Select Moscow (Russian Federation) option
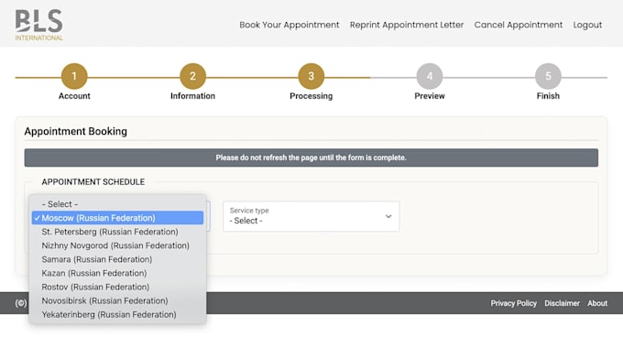This screenshot has height=359, width=623. [117, 218]
